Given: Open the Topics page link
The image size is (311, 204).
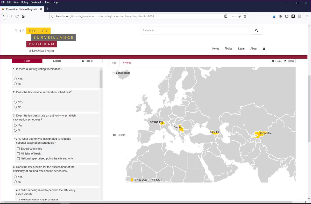Looking at the screenshot, I should tap(228, 48).
